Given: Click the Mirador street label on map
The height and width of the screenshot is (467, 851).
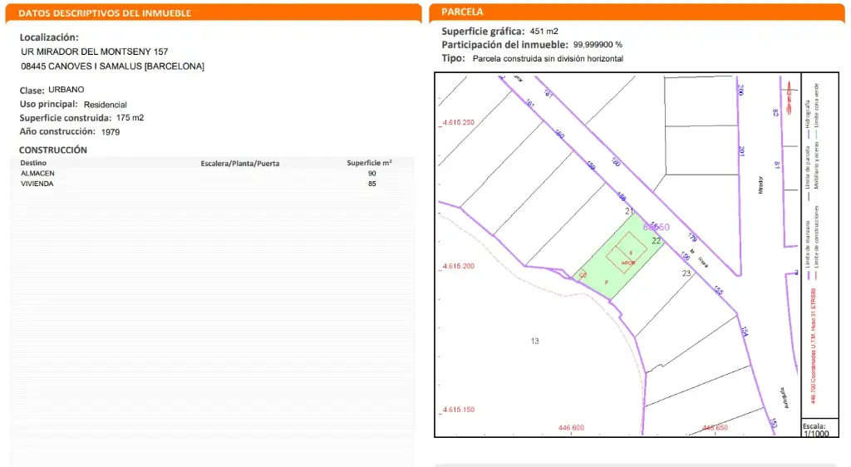Looking at the screenshot, I should [x=760, y=184].
